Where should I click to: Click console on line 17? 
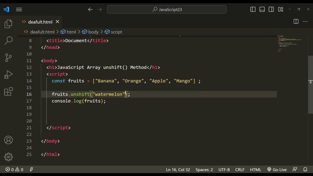click(61, 101)
